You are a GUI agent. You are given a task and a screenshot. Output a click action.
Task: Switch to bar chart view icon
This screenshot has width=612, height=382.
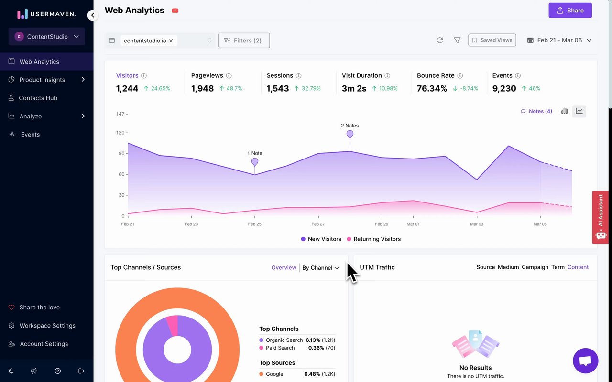[565, 111]
